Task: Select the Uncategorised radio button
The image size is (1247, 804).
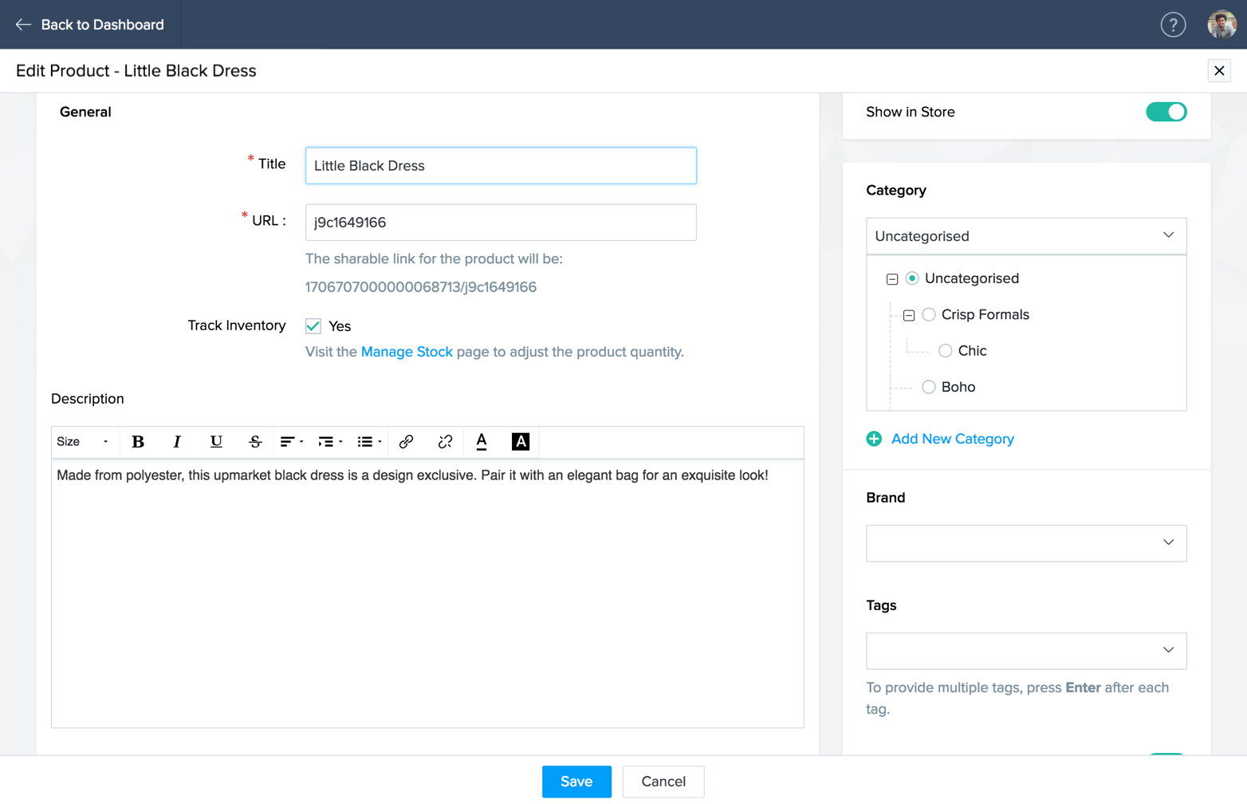Action: 912,278
